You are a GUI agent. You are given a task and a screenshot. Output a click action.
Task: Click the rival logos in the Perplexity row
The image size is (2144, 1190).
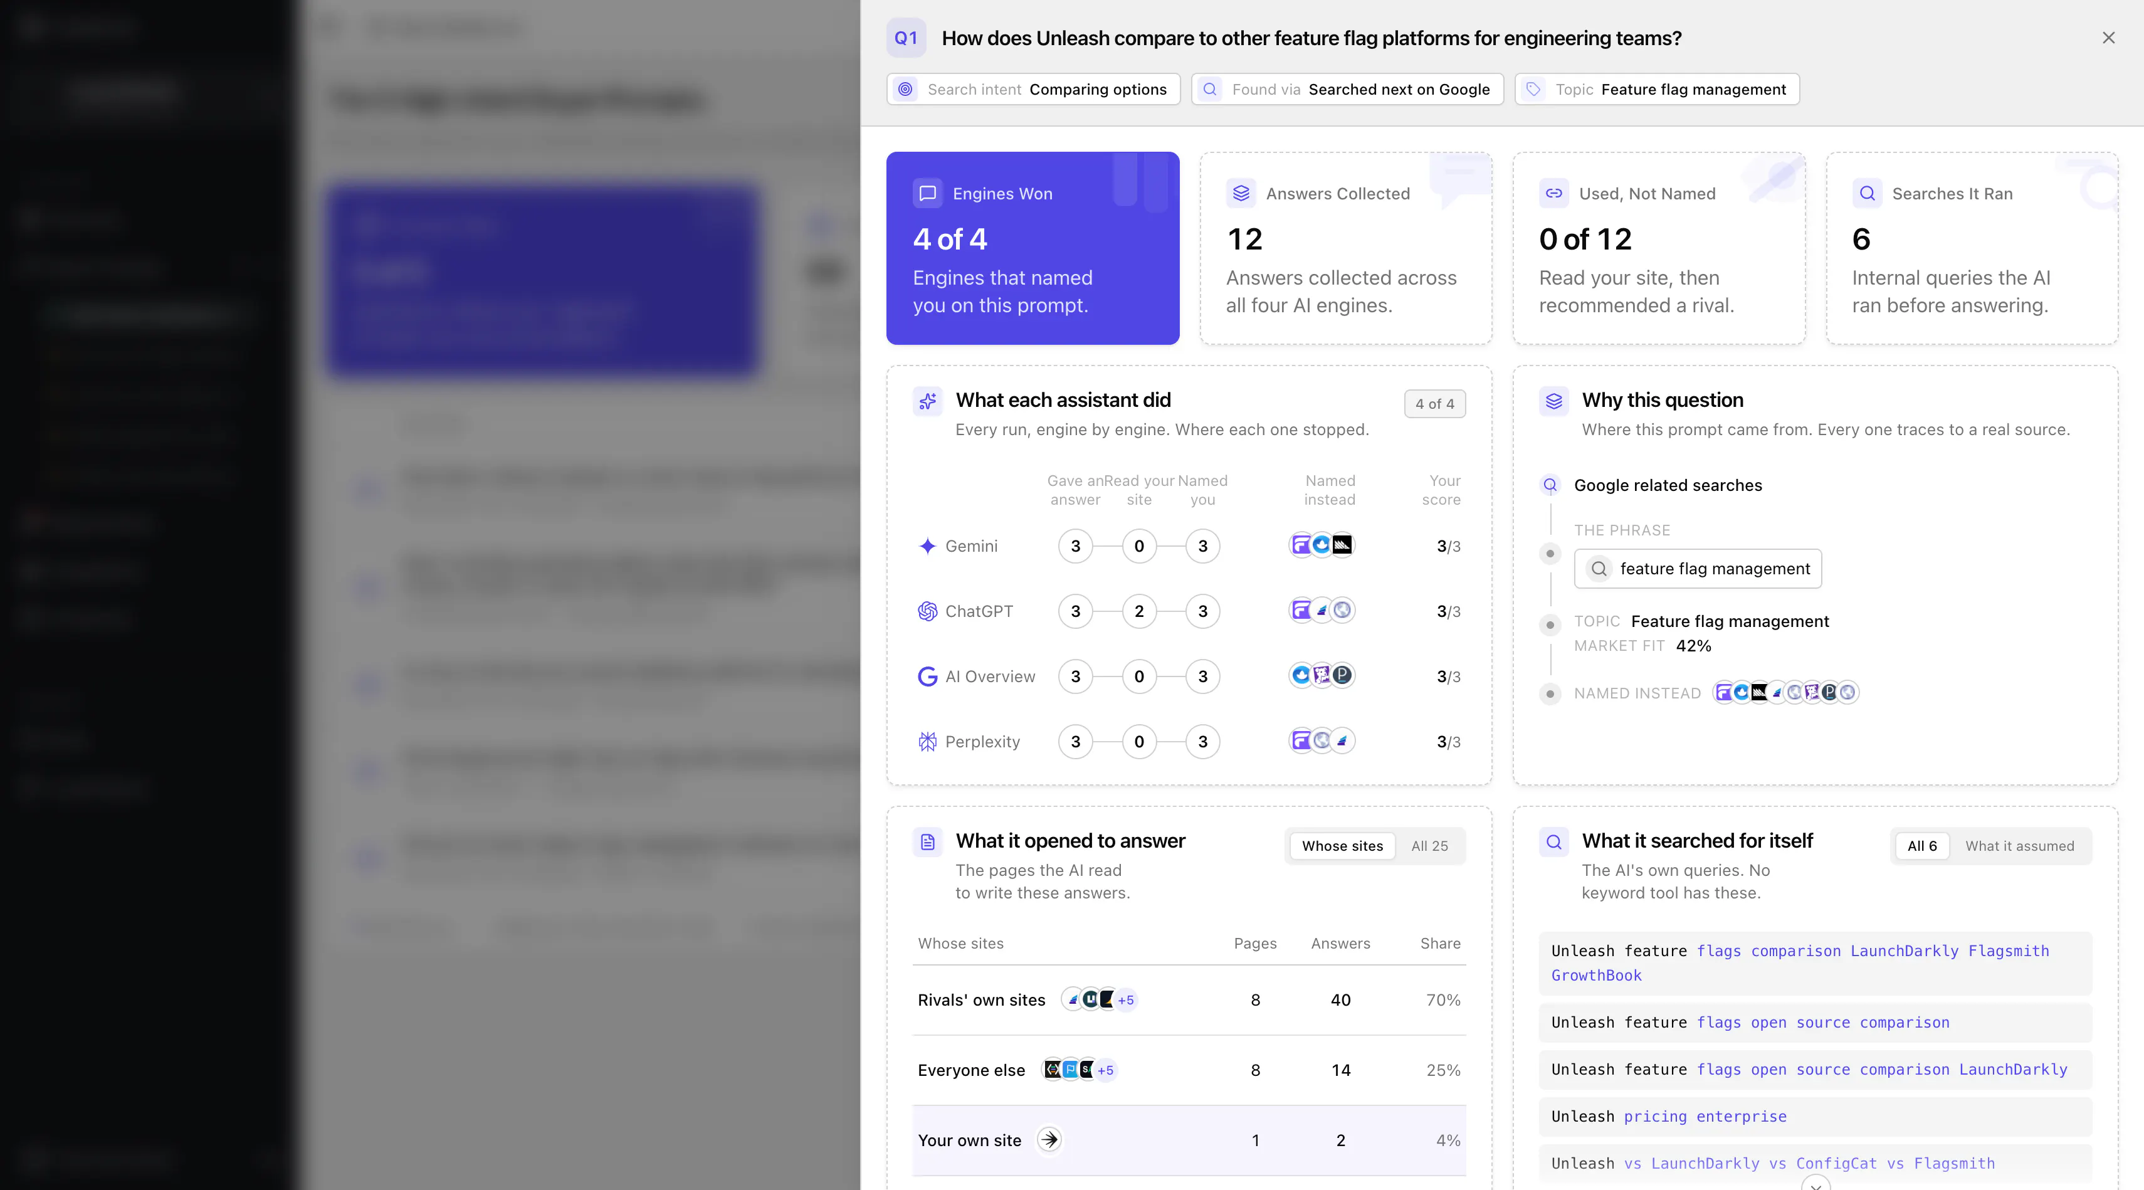pyautogui.click(x=1322, y=740)
